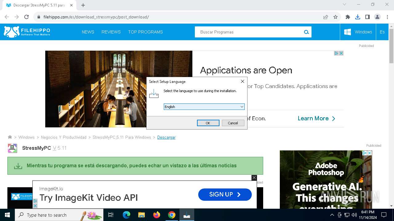Image resolution: width=394 pixels, height=221 pixels.
Task: Open the Chrome profile avatar
Action: (377, 17)
